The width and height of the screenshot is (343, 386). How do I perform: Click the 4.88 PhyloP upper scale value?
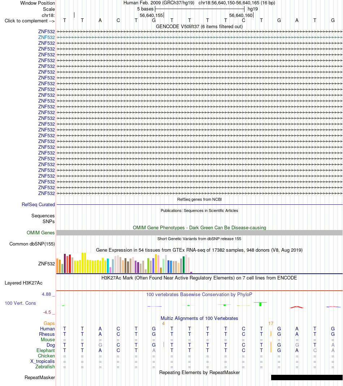coord(46,294)
